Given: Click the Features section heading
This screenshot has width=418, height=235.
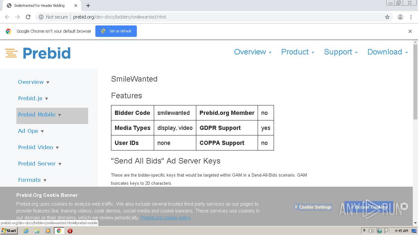Looking at the screenshot, I should [126, 96].
